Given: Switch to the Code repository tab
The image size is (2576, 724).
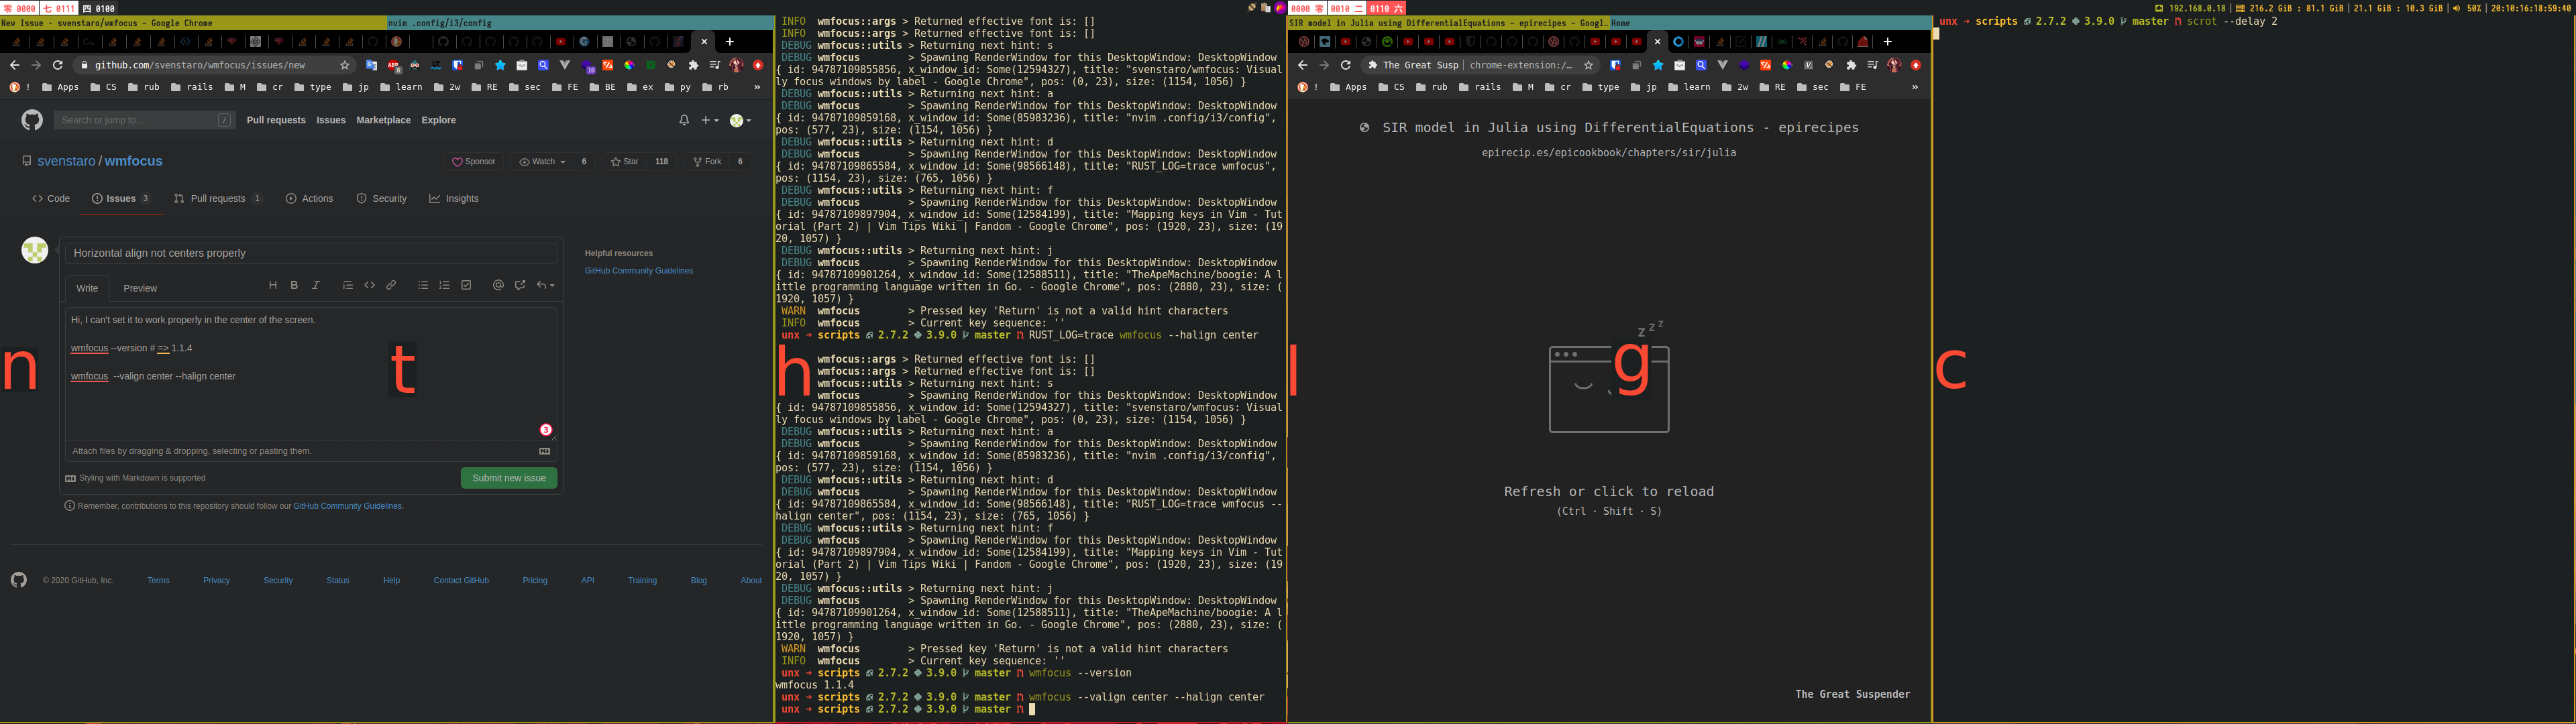Looking at the screenshot, I should point(51,199).
